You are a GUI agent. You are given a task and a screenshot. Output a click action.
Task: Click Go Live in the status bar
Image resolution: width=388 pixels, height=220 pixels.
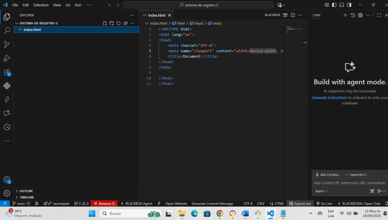coord(324,204)
